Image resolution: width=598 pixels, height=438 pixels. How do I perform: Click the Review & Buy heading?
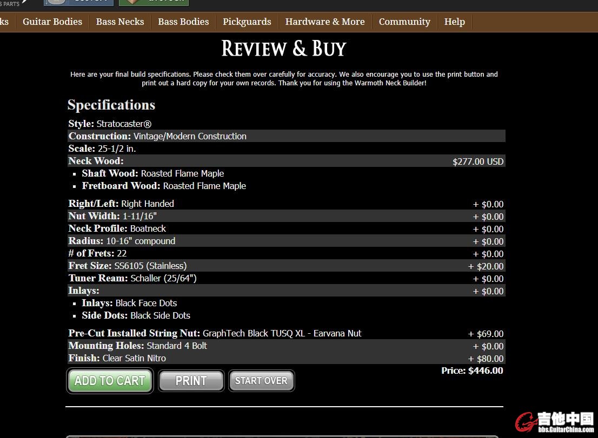point(284,49)
